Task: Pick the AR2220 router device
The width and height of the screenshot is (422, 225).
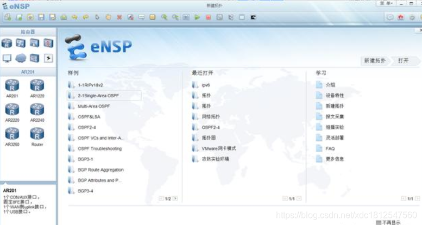Action: point(12,112)
